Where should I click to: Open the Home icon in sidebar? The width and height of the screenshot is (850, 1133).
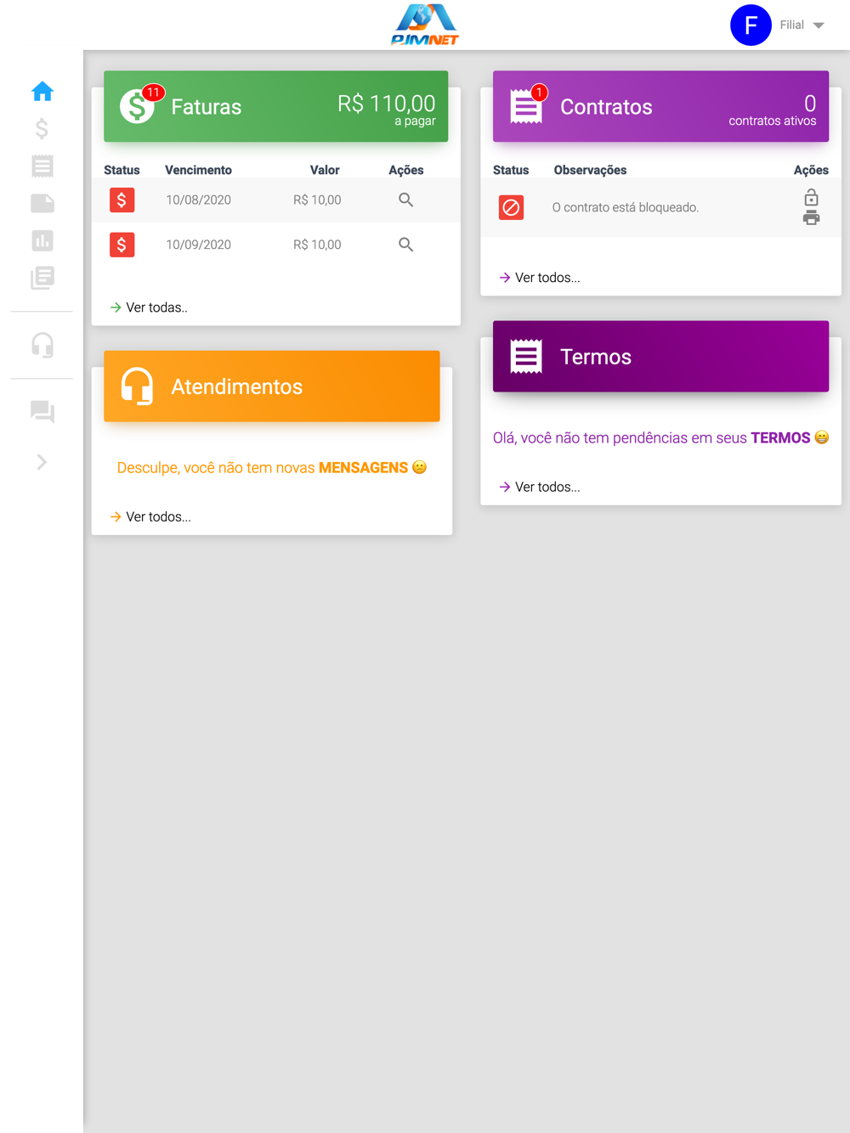(x=42, y=91)
